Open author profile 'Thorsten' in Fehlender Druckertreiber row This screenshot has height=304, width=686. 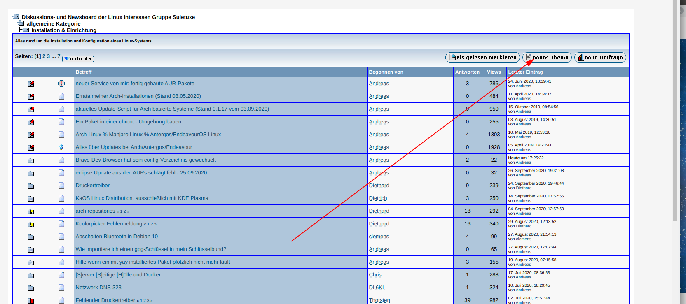(379, 300)
